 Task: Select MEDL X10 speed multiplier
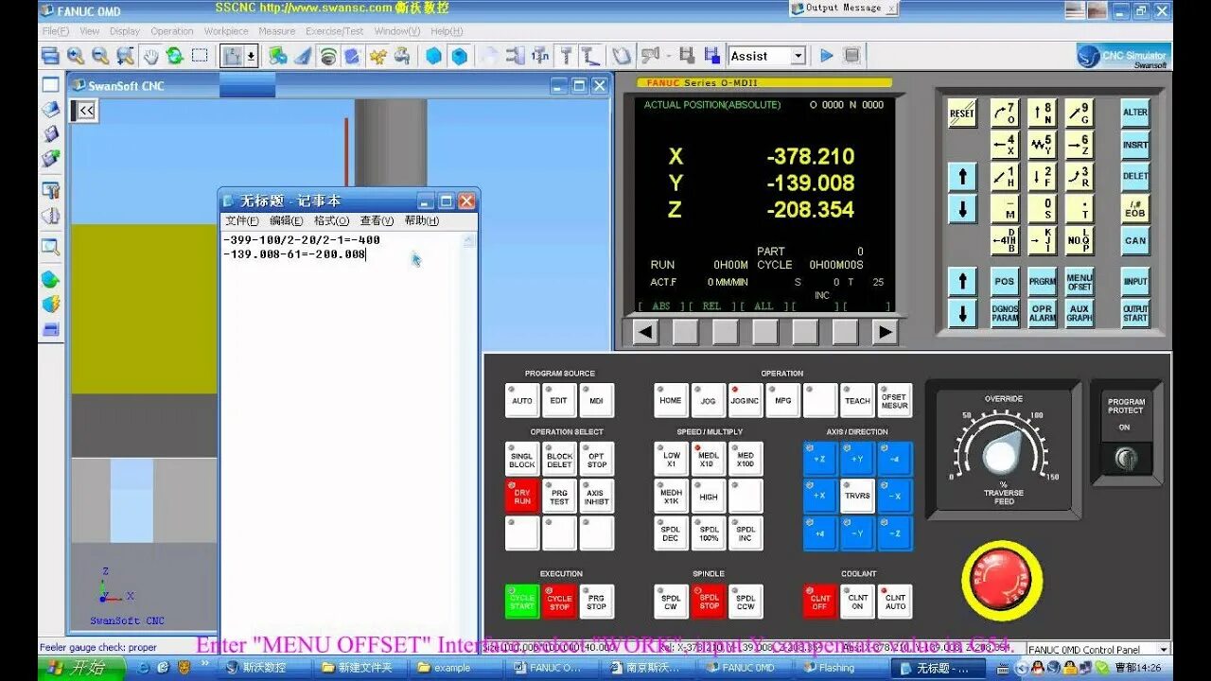pyautogui.click(x=709, y=460)
